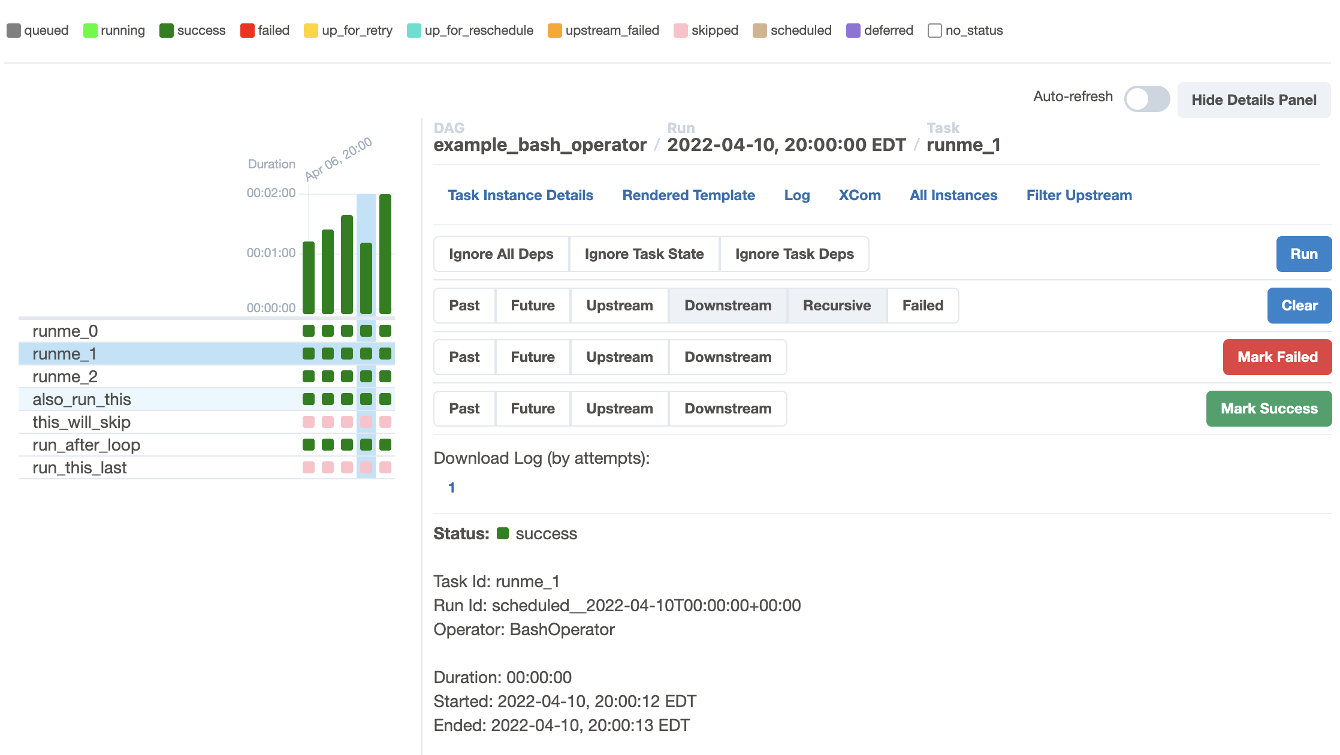Toggle Ignore All Deps option
1340x755 pixels.
tap(501, 254)
